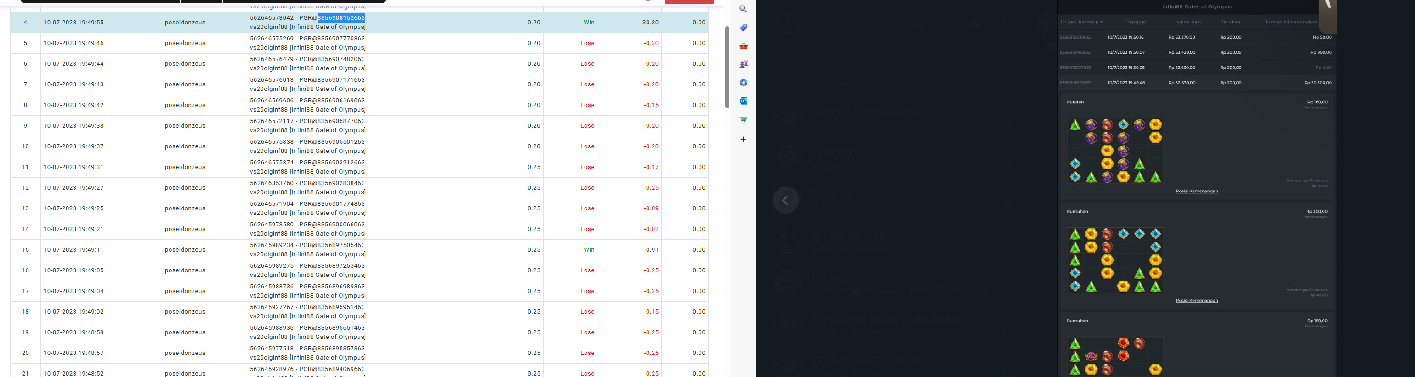Click bet ID 562646575269 in row 5
The width and height of the screenshot is (1415, 377).
point(272,39)
